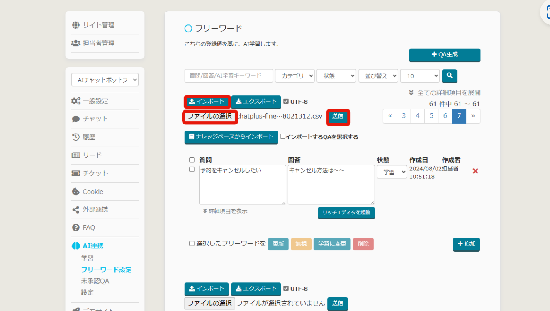Screen dimensions: 550x311
Task: Go to page 6 in pagination
Action: 445,116
